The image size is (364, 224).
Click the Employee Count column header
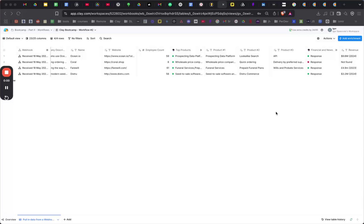[x=154, y=50]
